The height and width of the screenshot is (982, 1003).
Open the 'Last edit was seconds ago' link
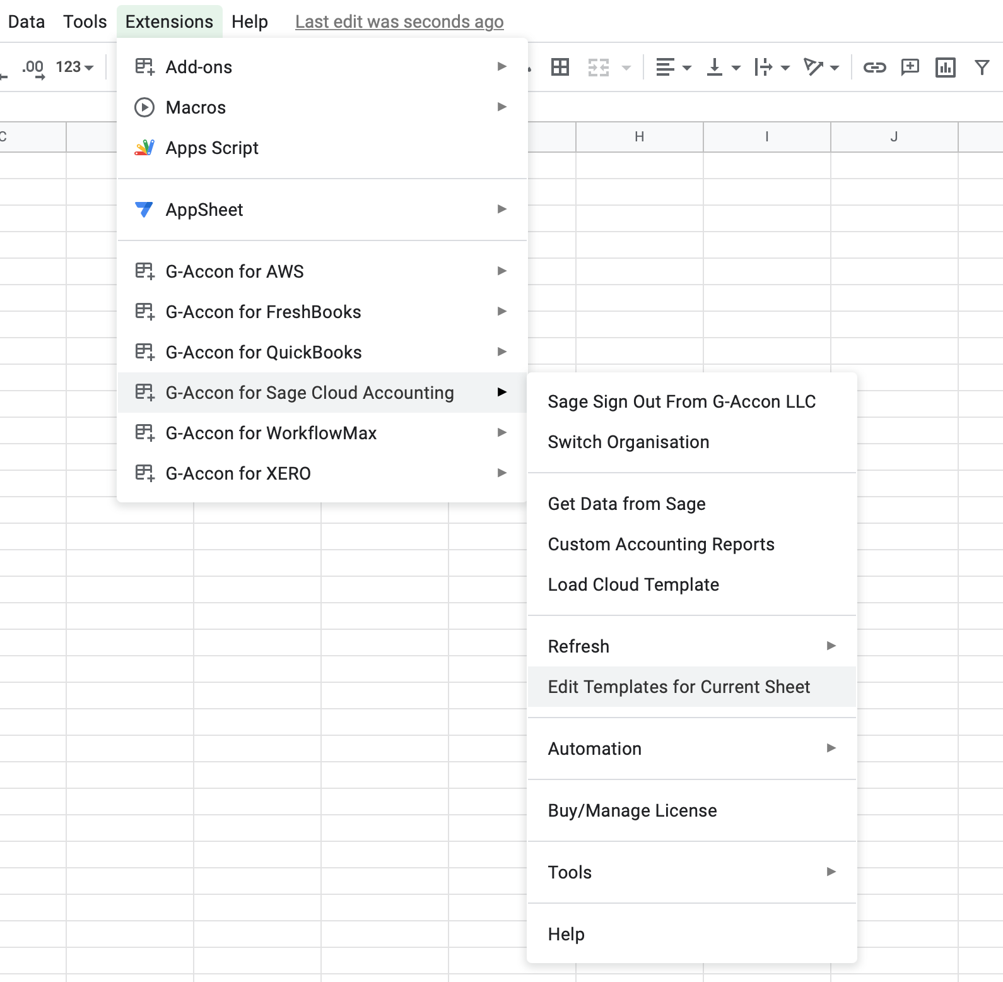point(399,21)
